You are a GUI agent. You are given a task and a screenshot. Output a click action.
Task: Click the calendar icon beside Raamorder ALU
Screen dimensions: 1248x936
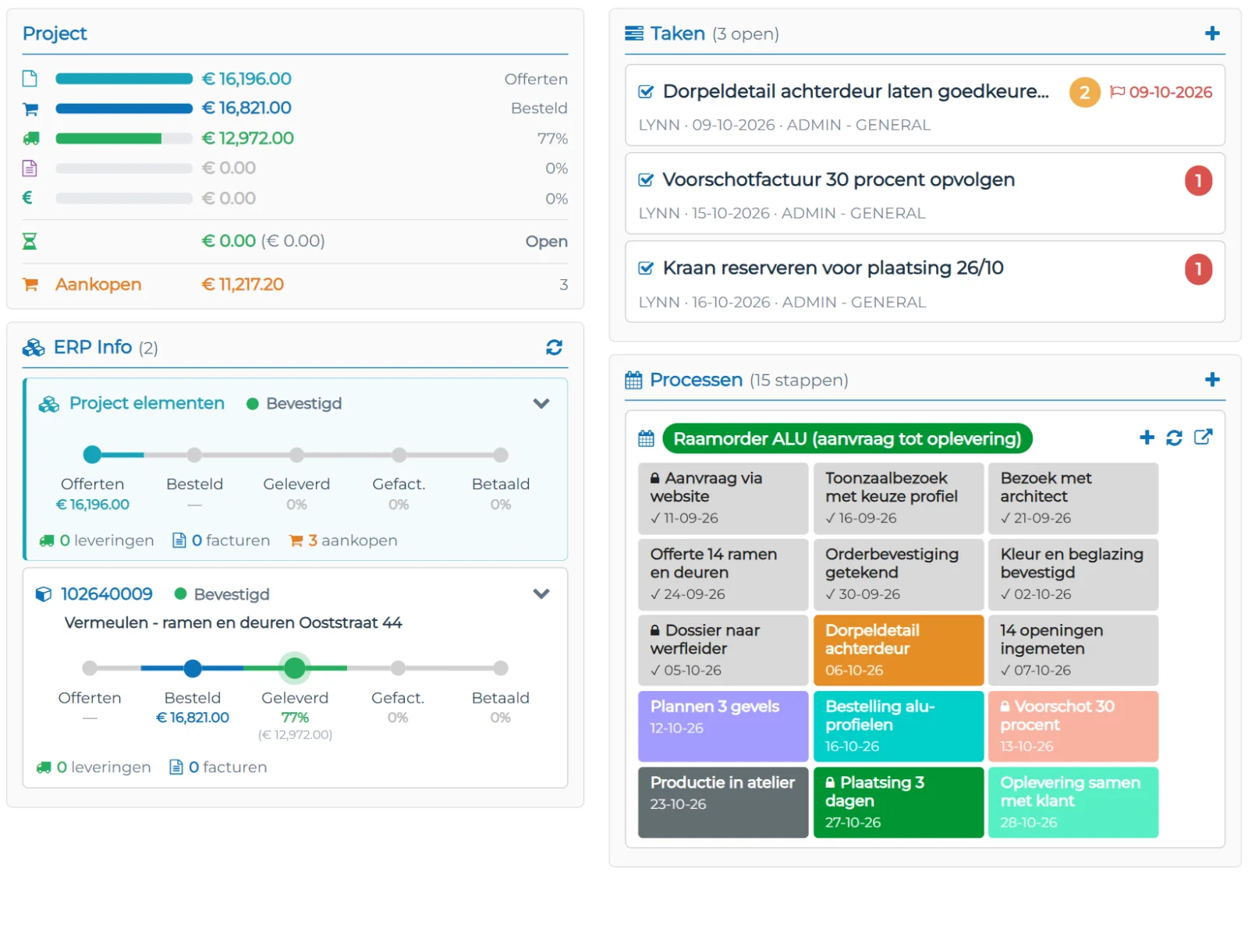(646, 438)
